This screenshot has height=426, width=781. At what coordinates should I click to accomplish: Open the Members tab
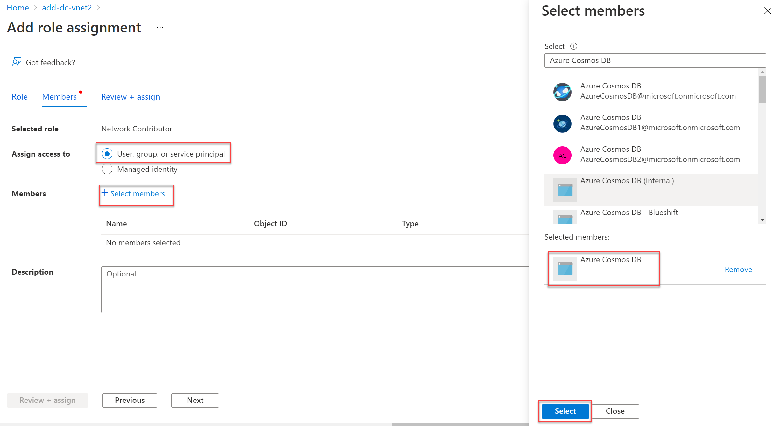coord(59,97)
